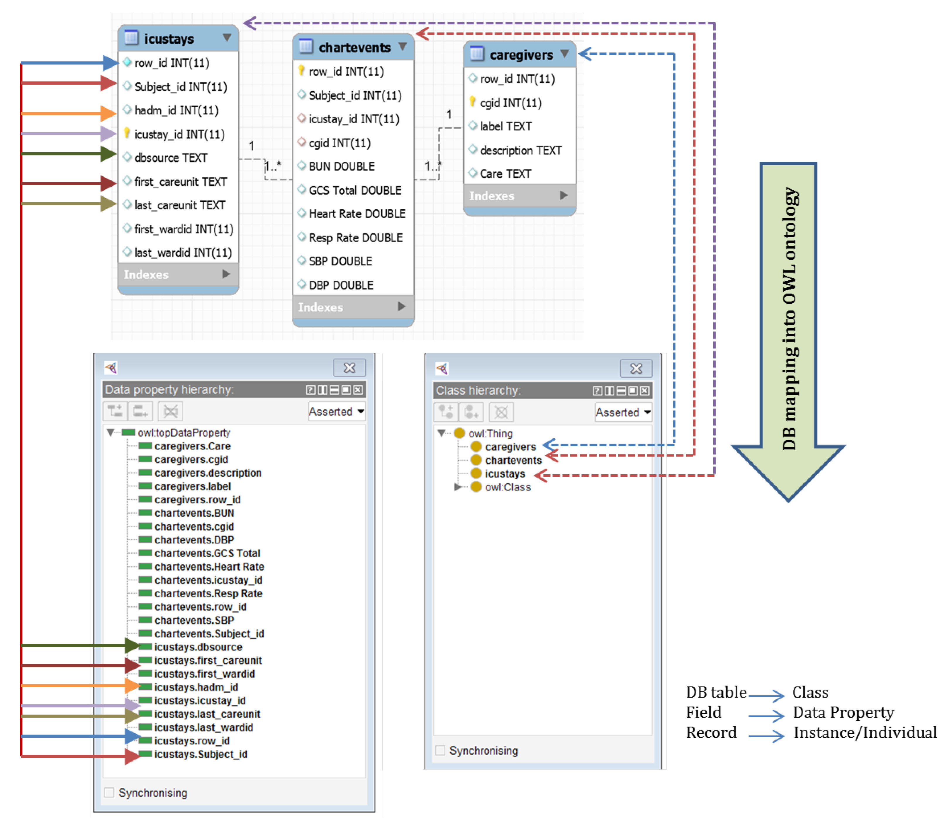Collapse the owl:topDataProperty tree node
This screenshot has height=823, width=947.
point(110,433)
